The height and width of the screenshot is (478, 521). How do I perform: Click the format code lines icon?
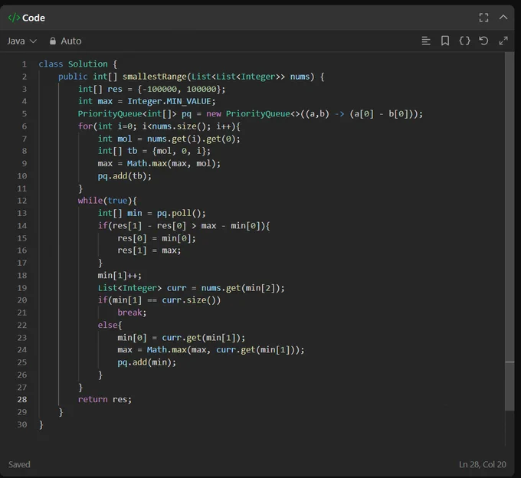(426, 41)
